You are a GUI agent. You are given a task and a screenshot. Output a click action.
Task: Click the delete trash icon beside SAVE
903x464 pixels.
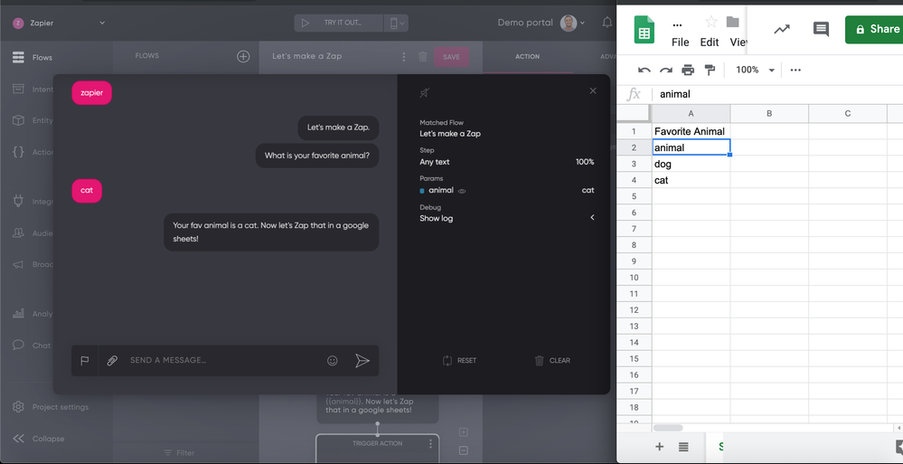423,56
